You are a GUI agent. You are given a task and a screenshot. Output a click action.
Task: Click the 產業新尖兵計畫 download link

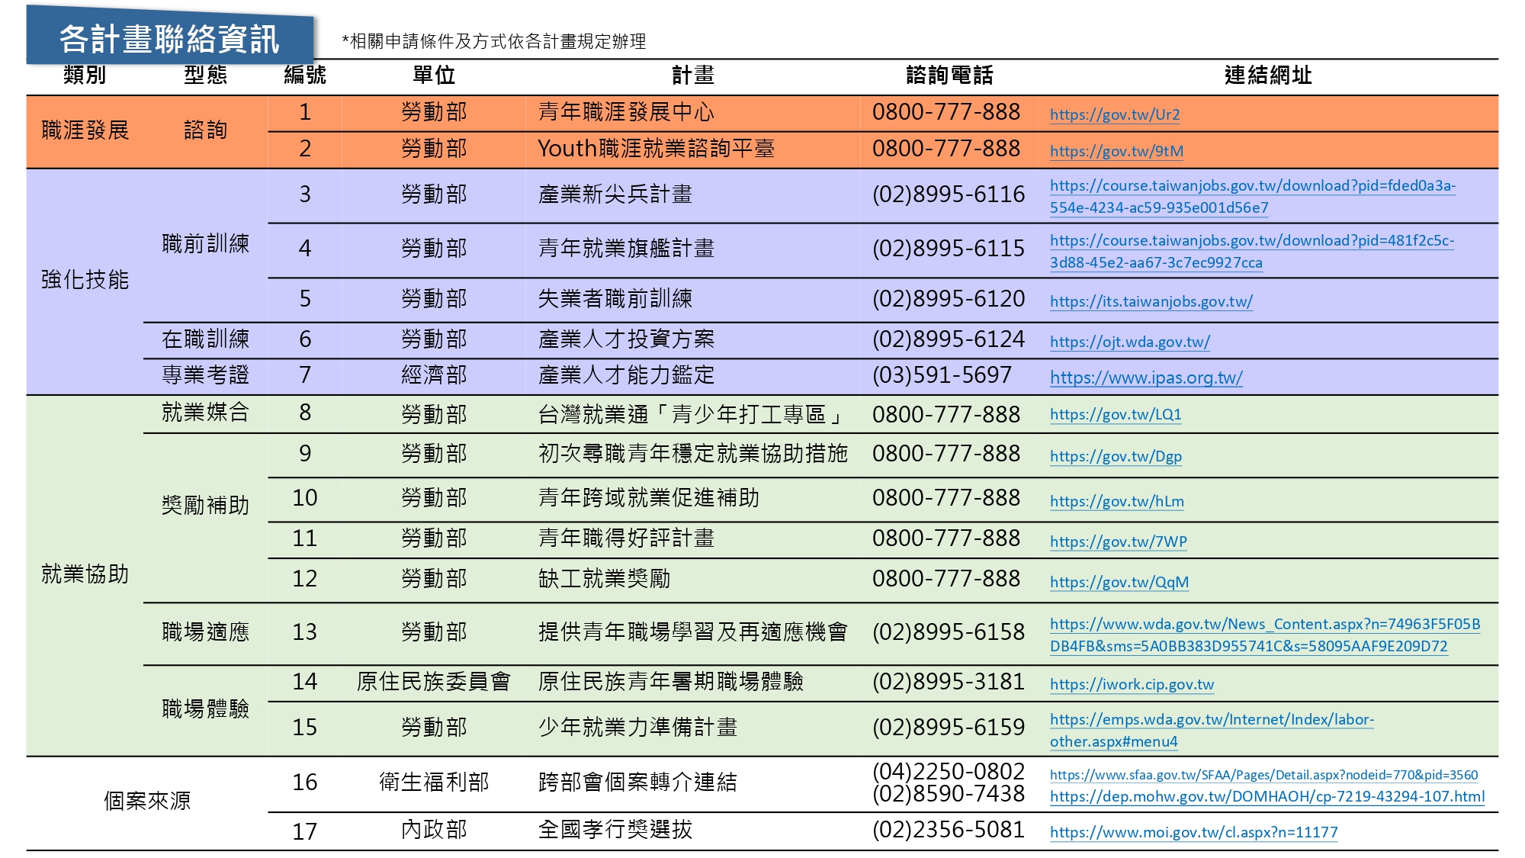pos(1252,186)
